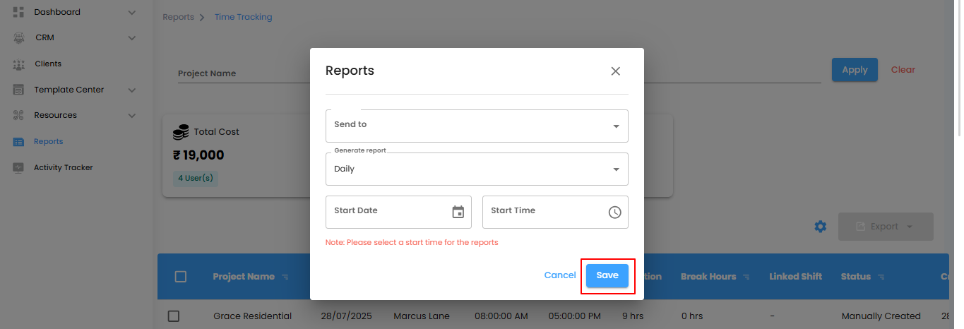Click the Dashboard grid icon in sidebar
This screenshot has height=329, width=964.
click(x=18, y=12)
